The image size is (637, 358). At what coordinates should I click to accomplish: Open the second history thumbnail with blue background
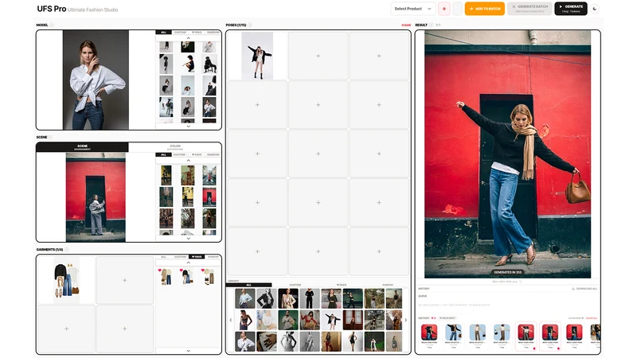[x=453, y=333]
